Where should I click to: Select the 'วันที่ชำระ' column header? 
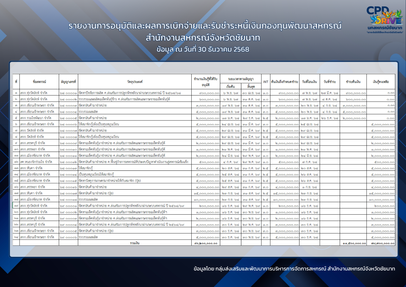click(x=330, y=82)
